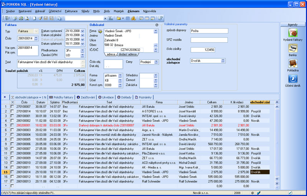Sort by the Firma column header

[x=159, y=102]
